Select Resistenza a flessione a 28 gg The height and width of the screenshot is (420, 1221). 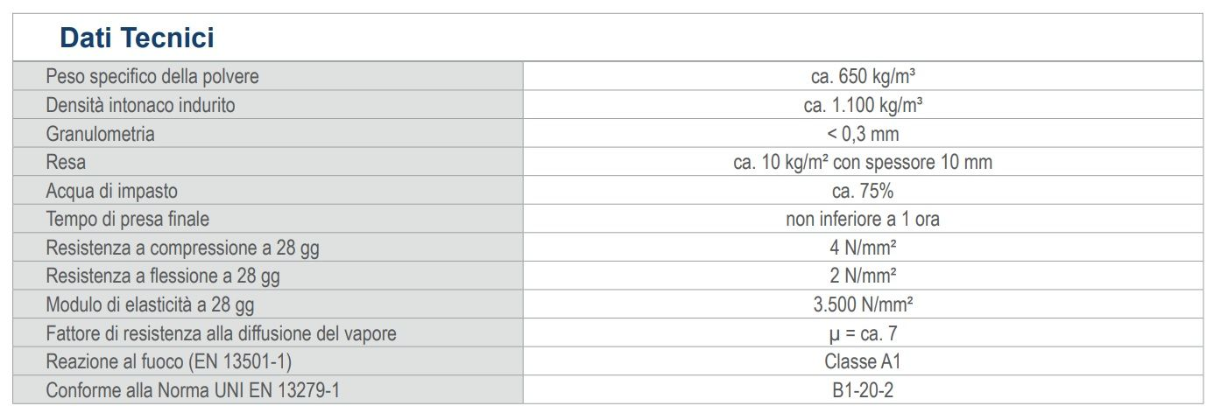click(x=163, y=276)
